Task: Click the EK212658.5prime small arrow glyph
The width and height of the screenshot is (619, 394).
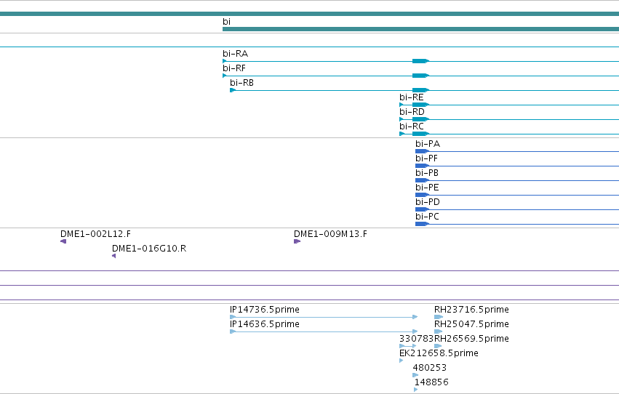Action: pyautogui.click(x=401, y=361)
